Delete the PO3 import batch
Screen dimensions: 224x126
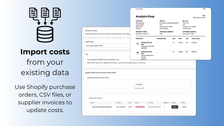pyautogui.click(x=185, y=107)
